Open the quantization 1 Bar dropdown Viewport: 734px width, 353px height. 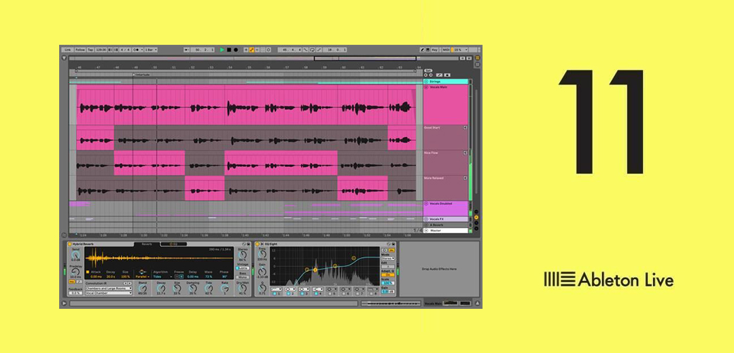pyautogui.click(x=151, y=50)
